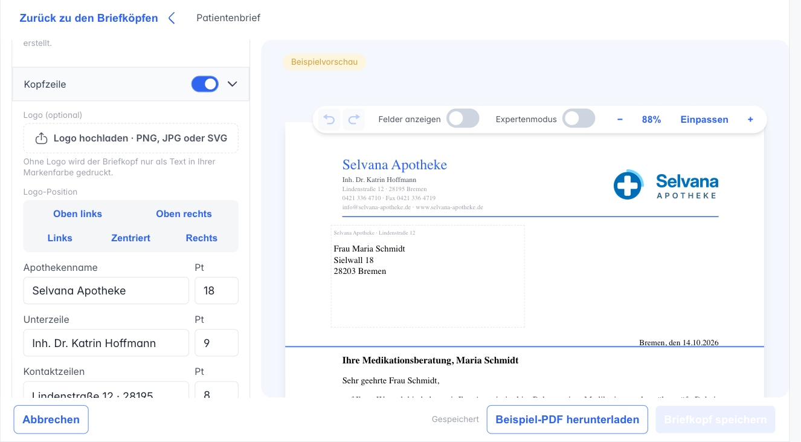801x442 pixels.
Task: Click the Beispielvorschau badge
Action: click(324, 62)
